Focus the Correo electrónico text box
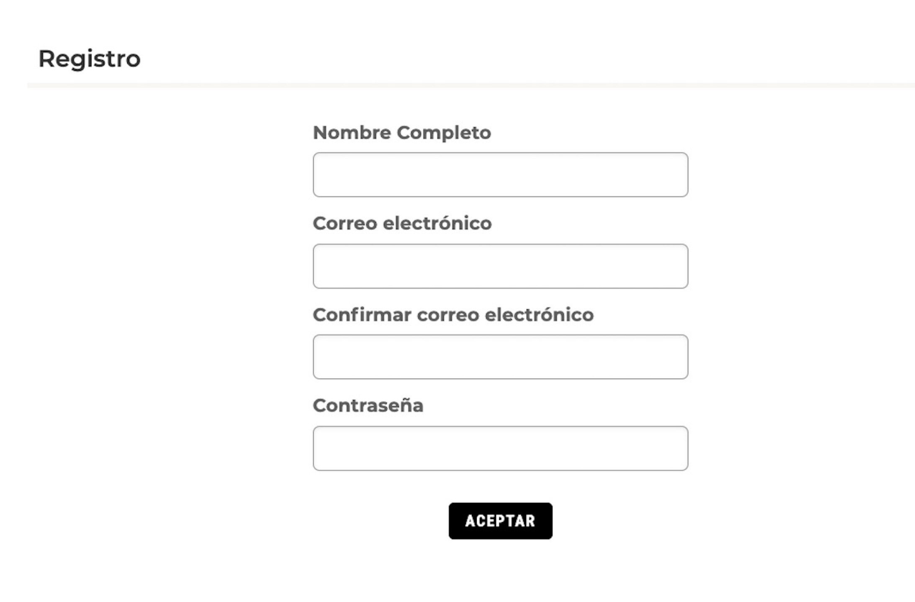The height and width of the screenshot is (602, 915). (500, 266)
